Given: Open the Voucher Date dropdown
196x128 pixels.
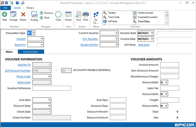Looking at the screenshot, I should coord(152,33).
